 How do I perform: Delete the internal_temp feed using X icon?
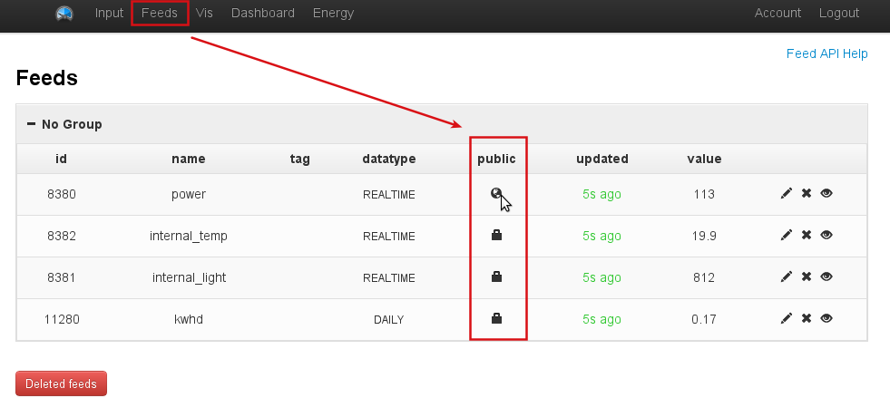coord(806,236)
